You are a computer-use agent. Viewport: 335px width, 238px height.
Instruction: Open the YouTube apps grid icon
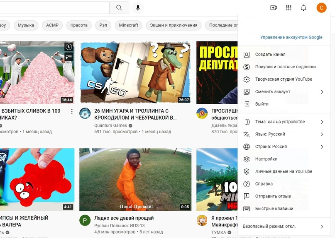coord(289,8)
